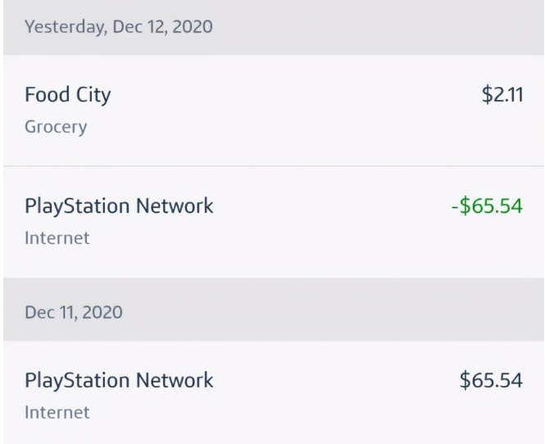Tap the Grocery category label
Viewport: 545px width, 444px height.
tap(56, 127)
